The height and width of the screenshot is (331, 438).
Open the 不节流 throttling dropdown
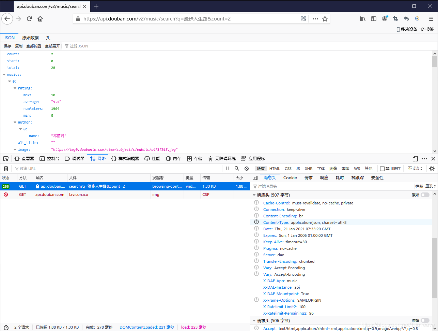point(415,169)
